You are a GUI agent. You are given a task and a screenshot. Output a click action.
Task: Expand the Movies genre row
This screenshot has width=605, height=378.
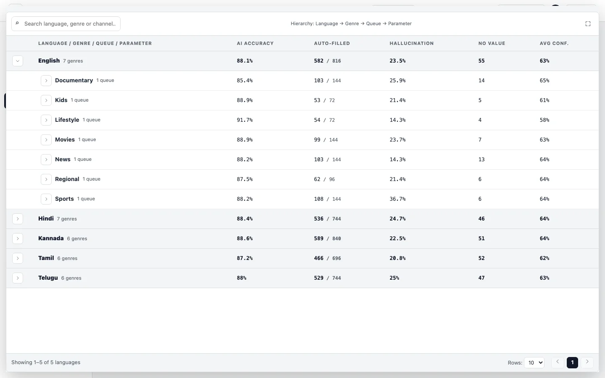pos(46,140)
